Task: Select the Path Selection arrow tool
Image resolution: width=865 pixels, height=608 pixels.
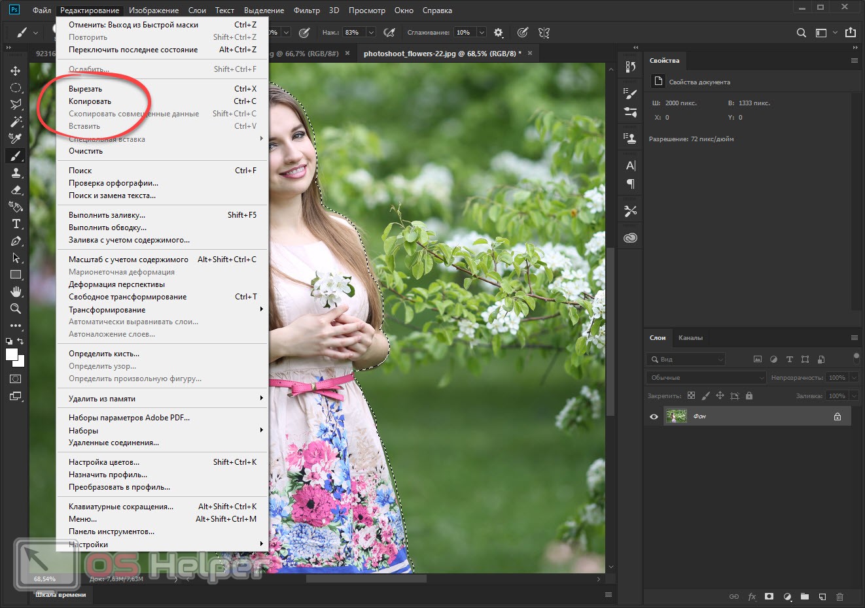Action: point(16,258)
